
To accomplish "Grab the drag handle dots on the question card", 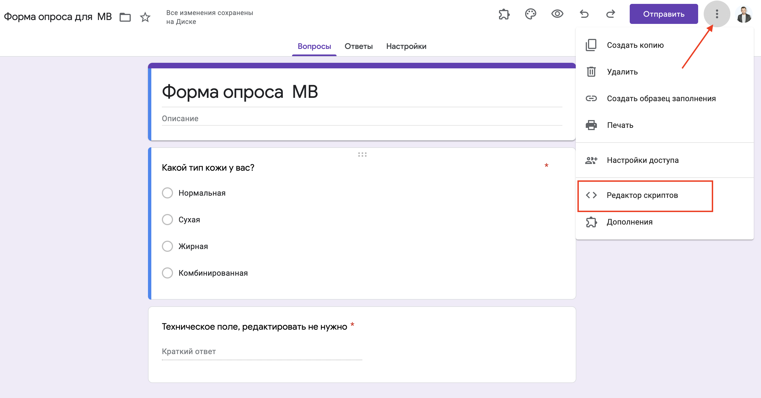I will coord(362,155).
